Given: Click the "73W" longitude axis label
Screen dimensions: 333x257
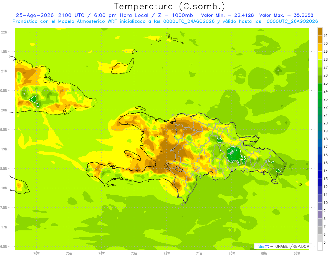Looking at the screenshot, I should pyautogui.click(x=134, y=253).
